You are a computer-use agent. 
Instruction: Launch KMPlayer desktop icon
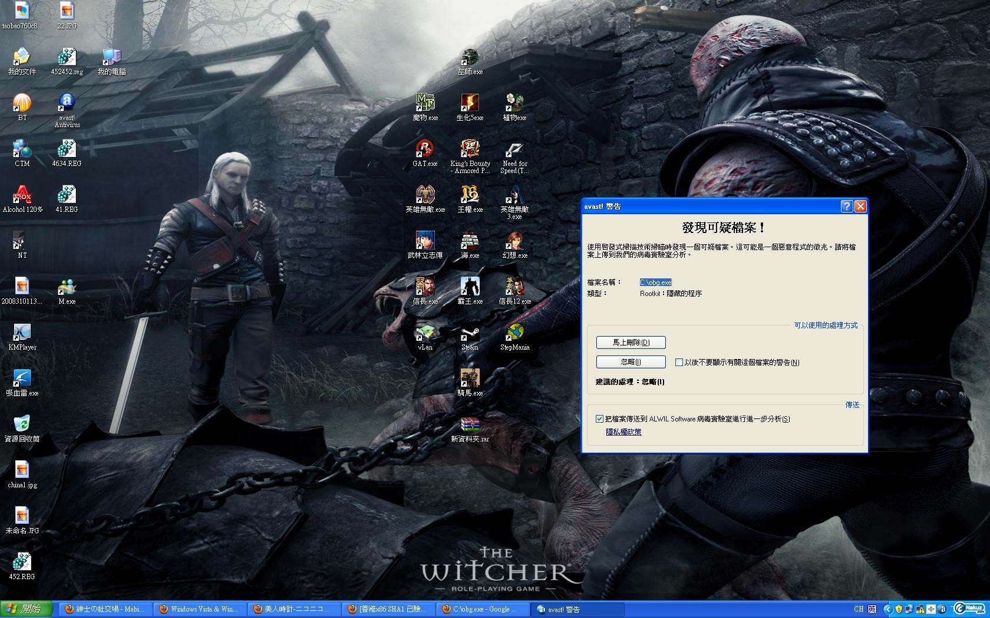22,337
